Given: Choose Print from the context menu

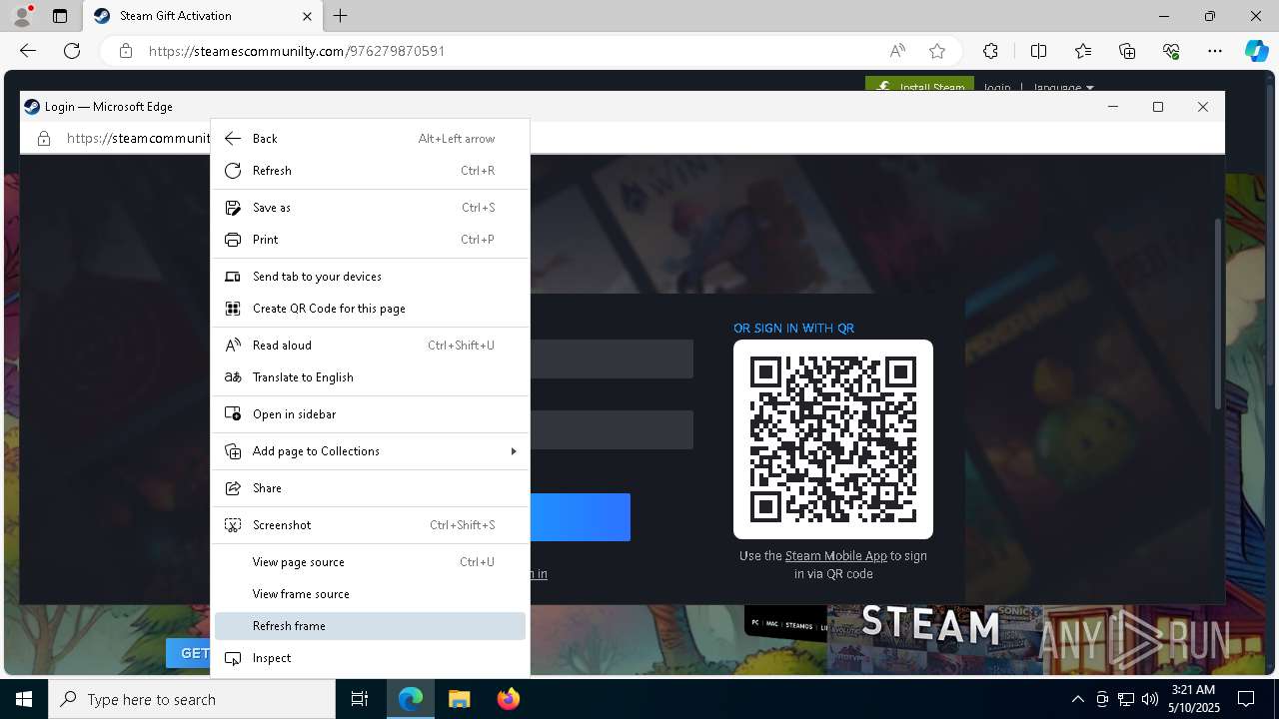Looking at the screenshot, I should point(370,240).
